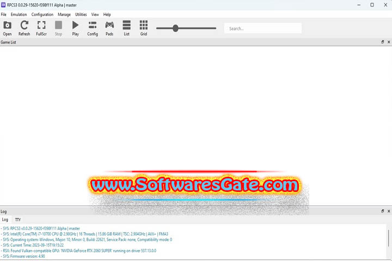Image resolution: width=392 pixels, height=261 pixels.
Task: Close the Log panel
Action: [389, 211]
